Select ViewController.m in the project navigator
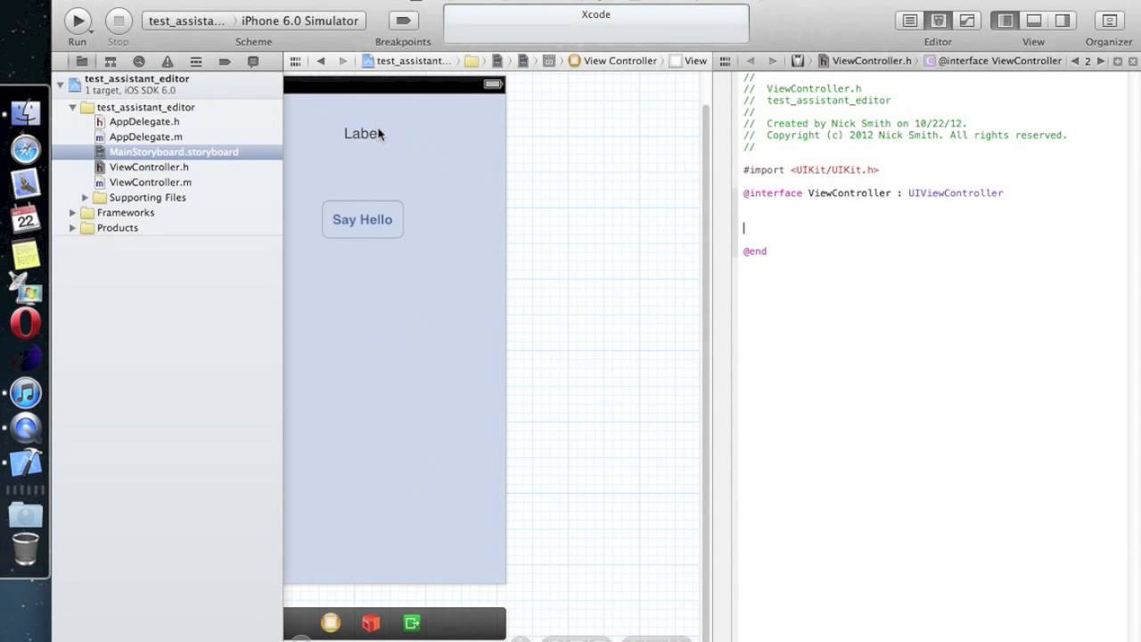Image resolution: width=1141 pixels, height=642 pixels. [x=150, y=182]
